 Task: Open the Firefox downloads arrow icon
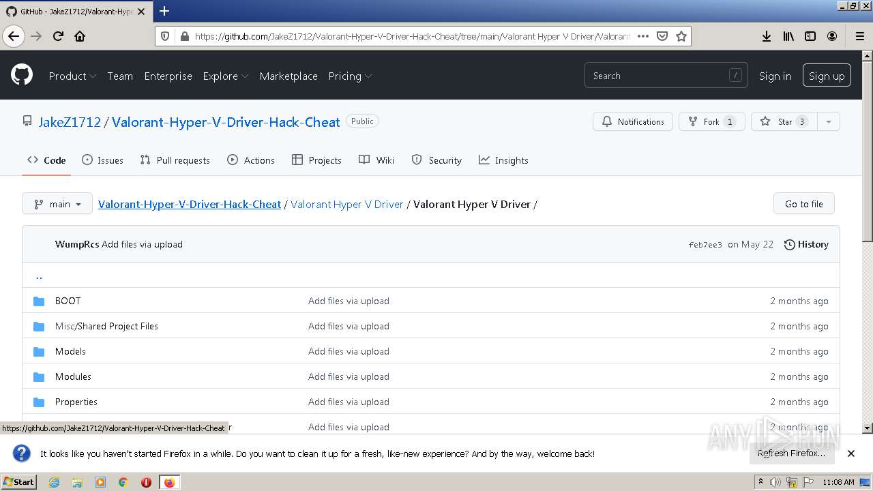coord(767,36)
